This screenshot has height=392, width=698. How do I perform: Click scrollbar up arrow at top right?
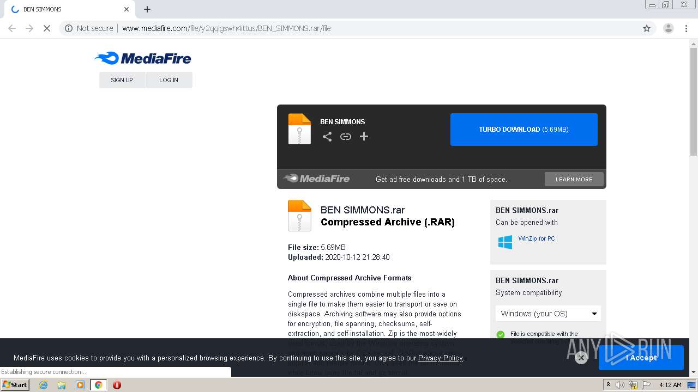click(694, 44)
